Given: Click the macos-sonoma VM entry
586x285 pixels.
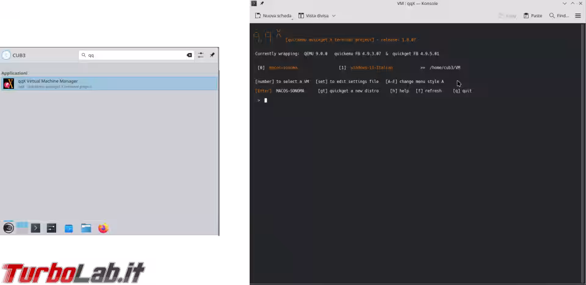Looking at the screenshot, I should click(283, 68).
